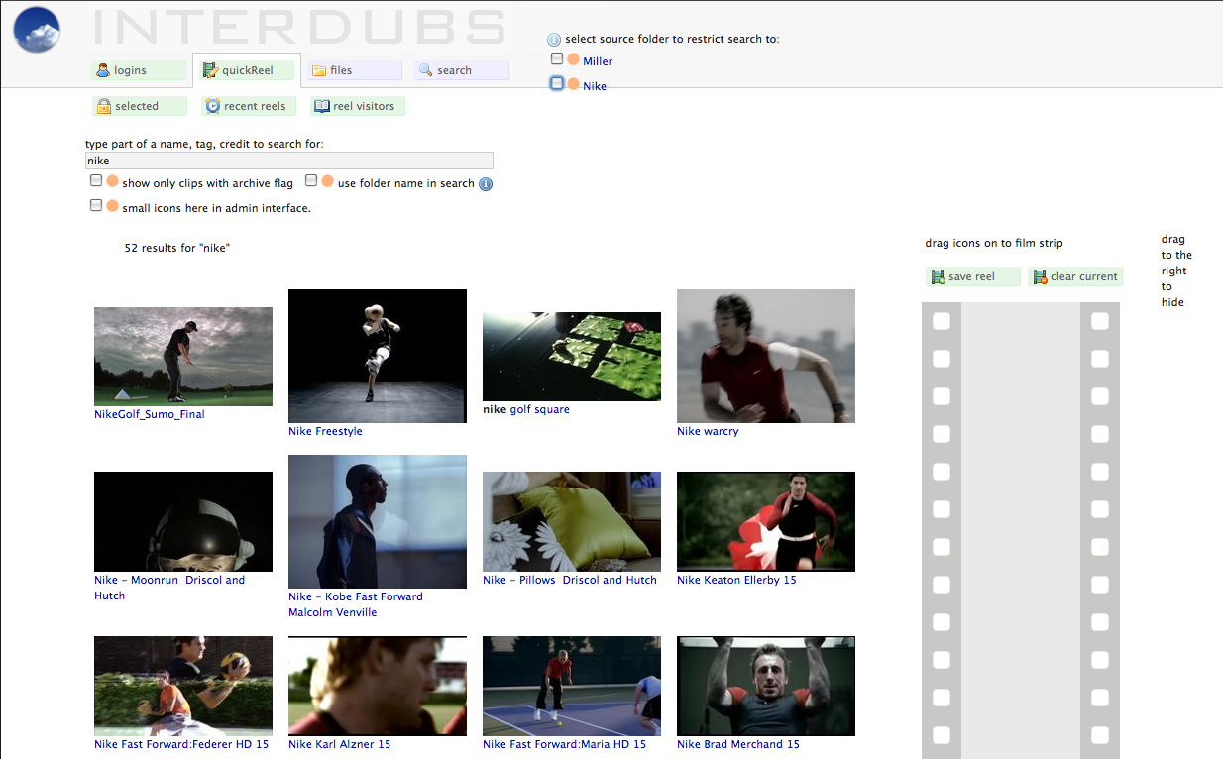Select the Nike Pillows thumbnail
Viewport: 1223px width, 759px height.
(x=572, y=521)
